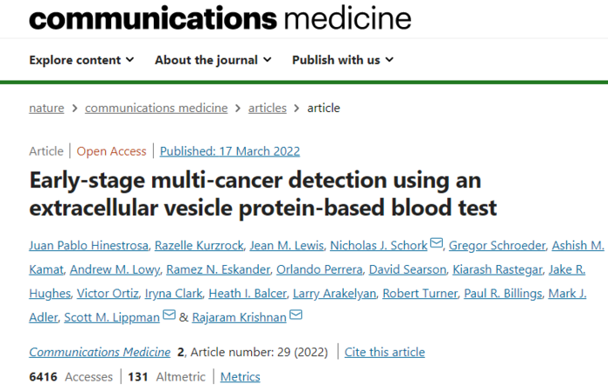Screen dimensions: 608x391
Task: Click author name Kiarash Rastegar
Action: (x=498, y=269)
